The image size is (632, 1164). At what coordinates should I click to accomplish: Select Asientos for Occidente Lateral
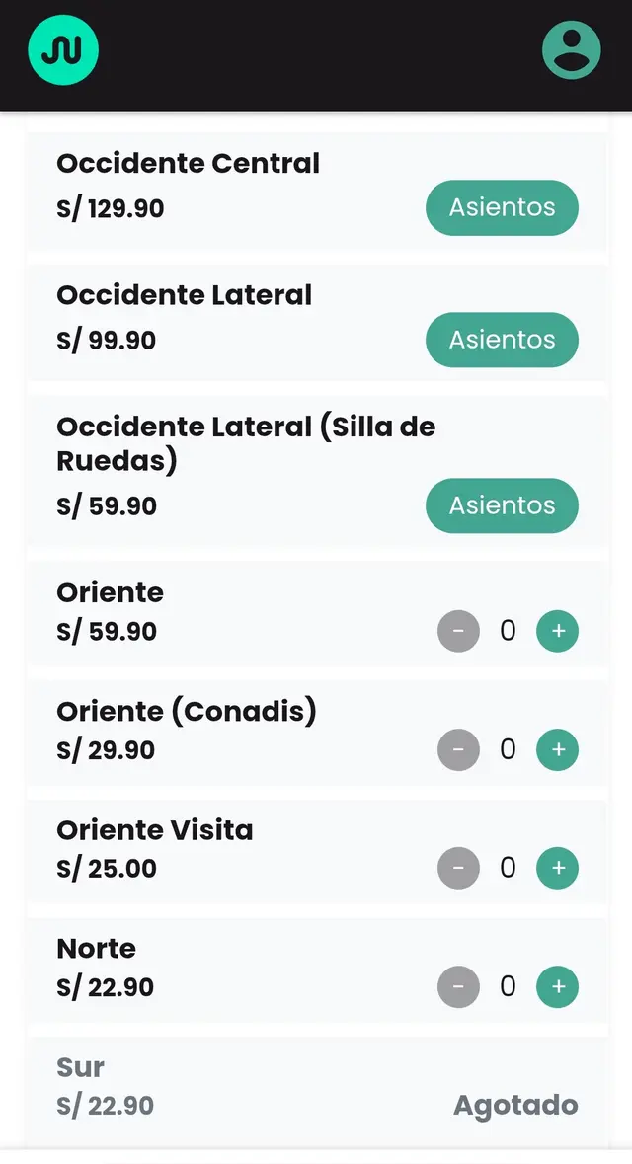pyautogui.click(x=502, y=340)
